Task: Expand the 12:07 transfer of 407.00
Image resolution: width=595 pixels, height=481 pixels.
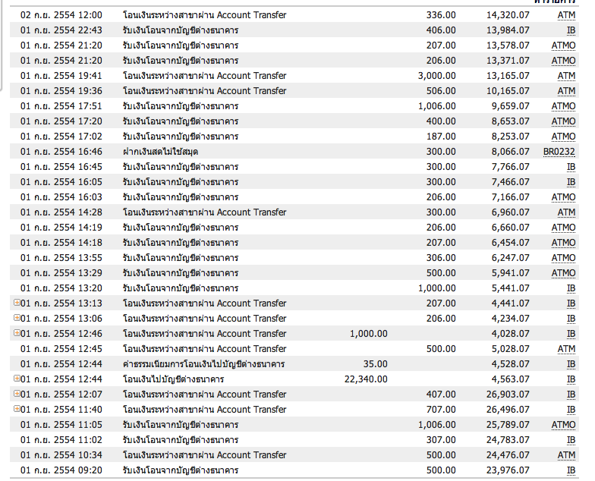Action: [x=17, y=393]
